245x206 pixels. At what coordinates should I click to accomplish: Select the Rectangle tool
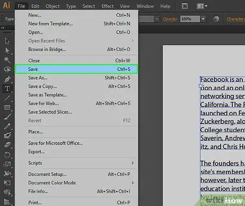tap(7, 107)
